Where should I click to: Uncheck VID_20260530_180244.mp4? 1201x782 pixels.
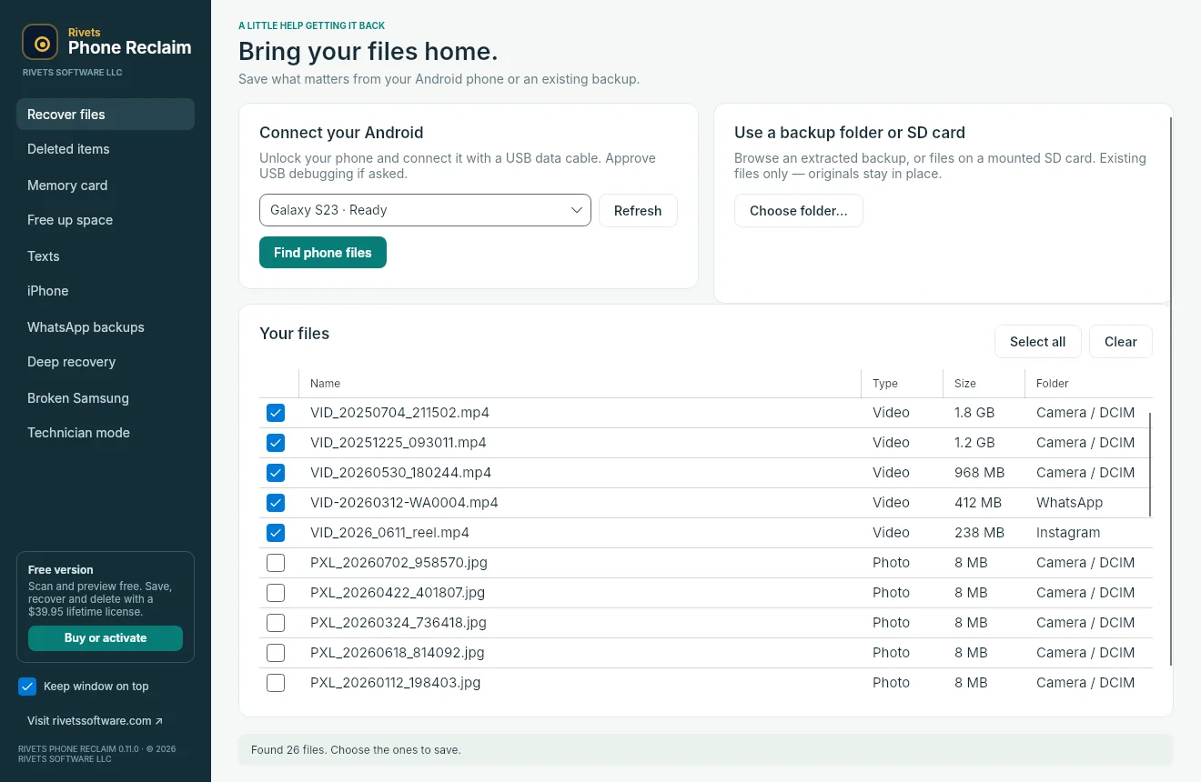click(276, 473)
